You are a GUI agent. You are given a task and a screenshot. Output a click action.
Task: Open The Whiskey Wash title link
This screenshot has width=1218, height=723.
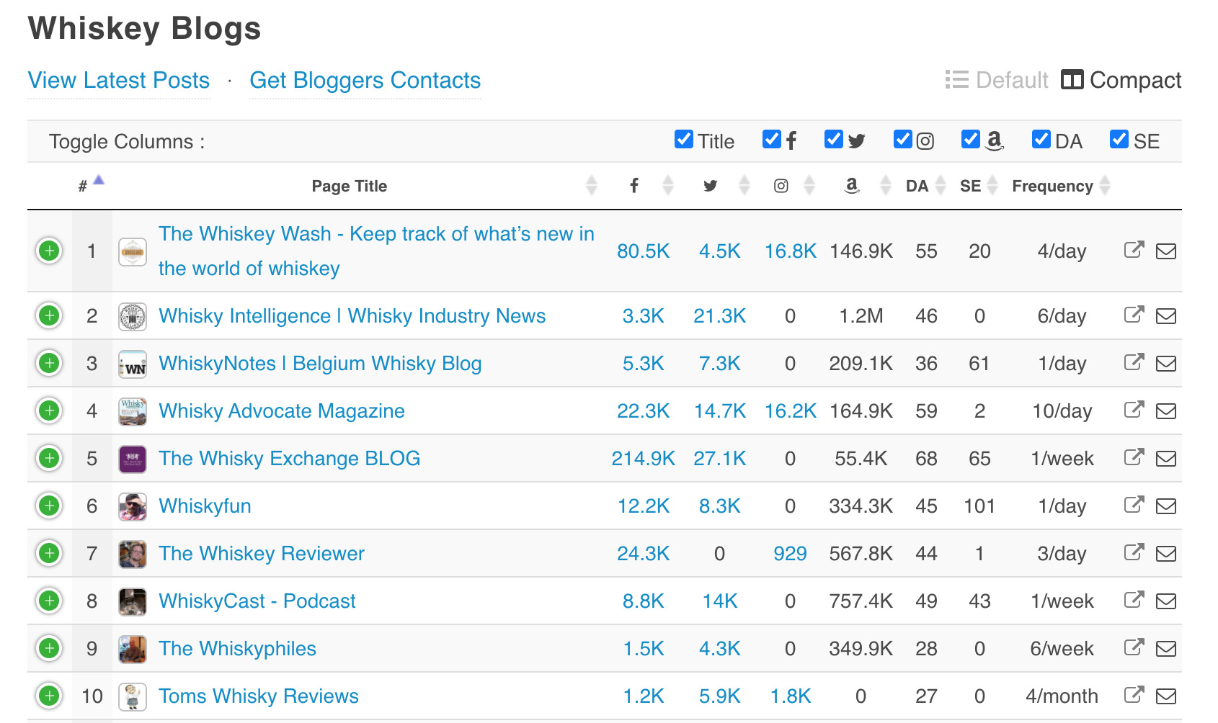[376, 251]
